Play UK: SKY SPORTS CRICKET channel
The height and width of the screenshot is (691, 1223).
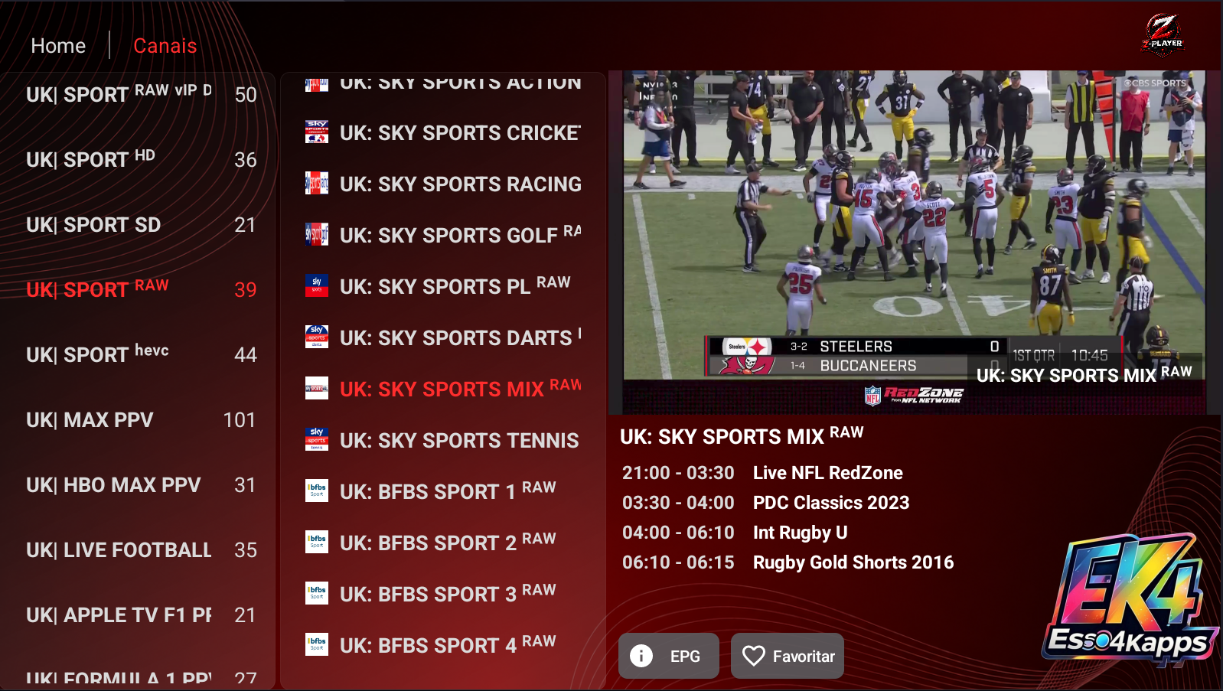tap(443, 132)
